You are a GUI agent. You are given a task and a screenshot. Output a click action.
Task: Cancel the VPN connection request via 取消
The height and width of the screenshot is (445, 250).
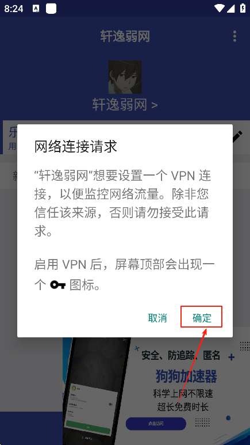click(157, 318)
